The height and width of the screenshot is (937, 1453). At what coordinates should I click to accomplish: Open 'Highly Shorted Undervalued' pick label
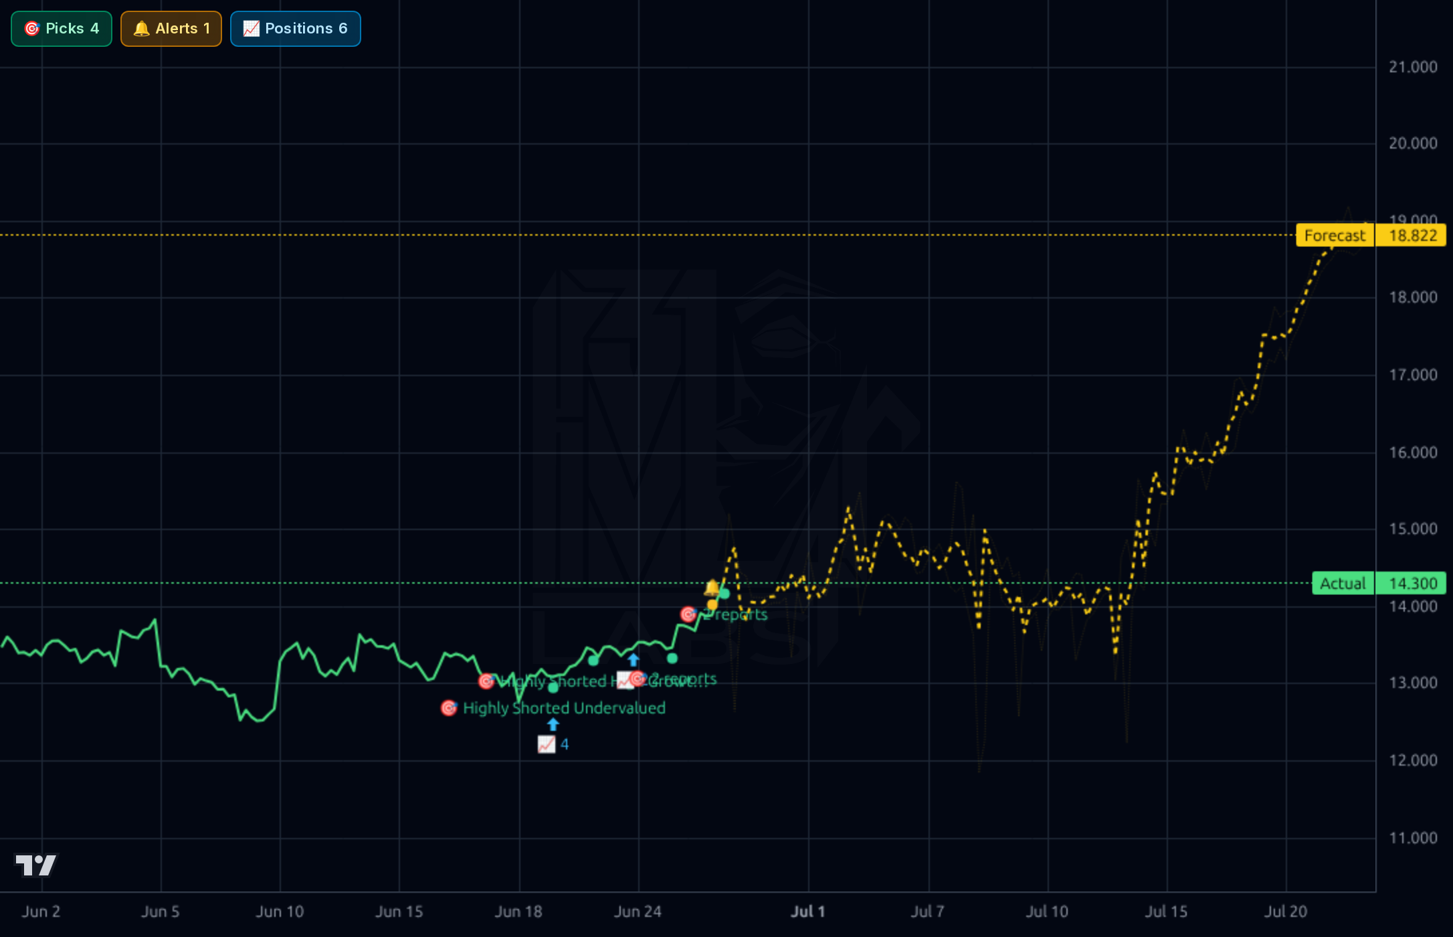564,708
